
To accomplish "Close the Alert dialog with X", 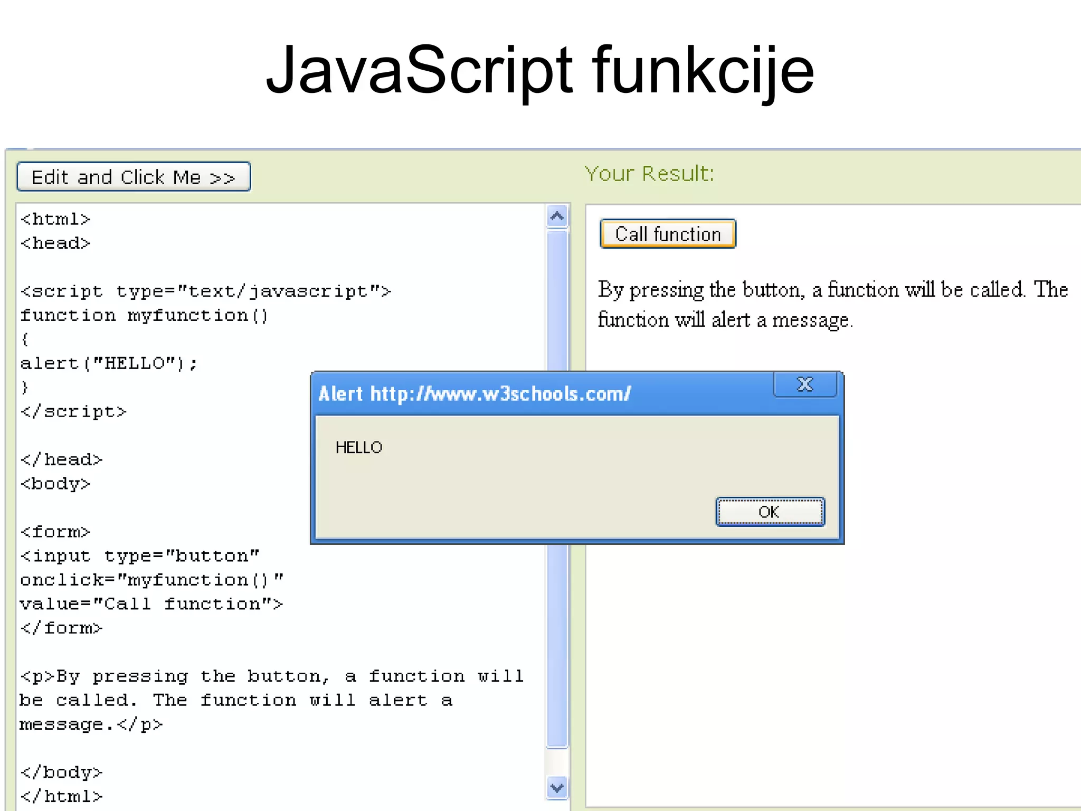I will point(805,384).
